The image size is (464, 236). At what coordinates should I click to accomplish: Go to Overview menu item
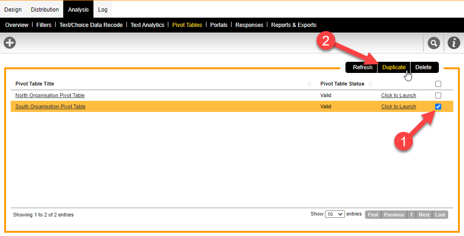(x=17, y=25)
